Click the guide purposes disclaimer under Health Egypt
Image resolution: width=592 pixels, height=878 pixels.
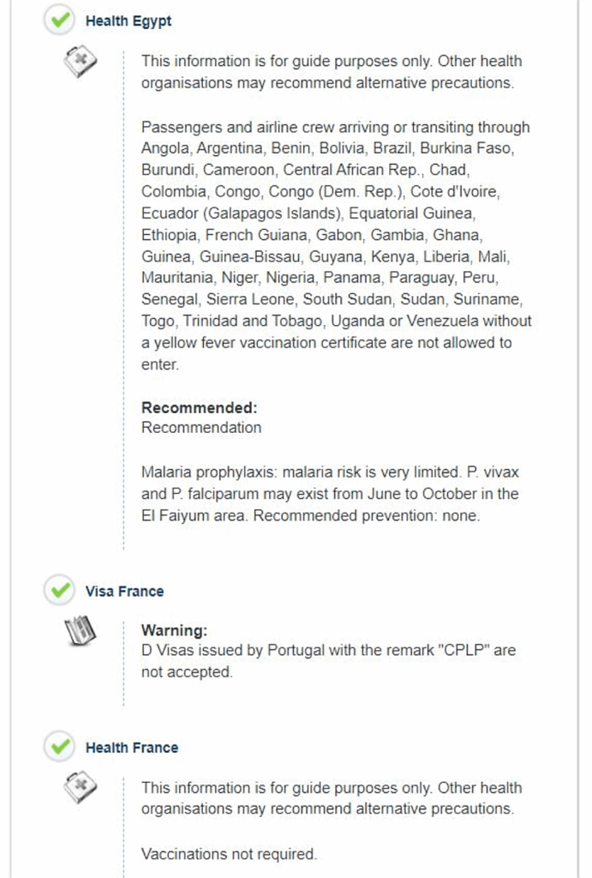click(x=331, y=72)
